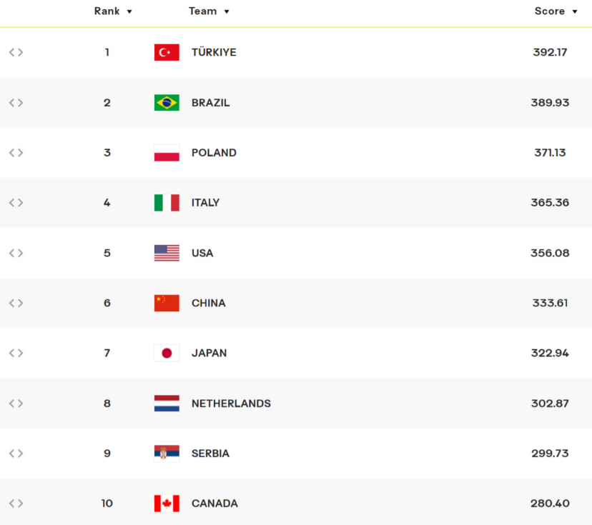
Task: Open the SERBIA team link
Action: 210,454
